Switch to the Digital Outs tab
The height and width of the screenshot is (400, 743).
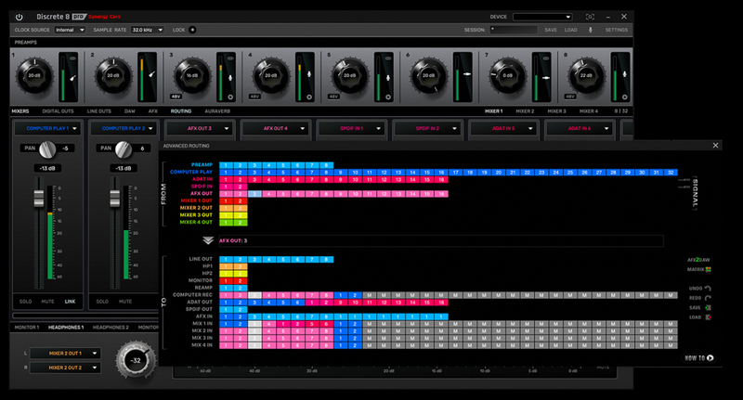coord(58,111)
